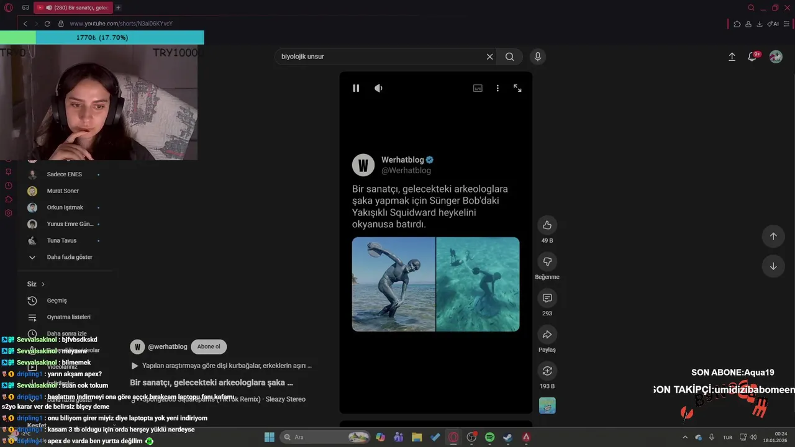
Task: Open a new browser tab
Action: click(x=118, y=7)
